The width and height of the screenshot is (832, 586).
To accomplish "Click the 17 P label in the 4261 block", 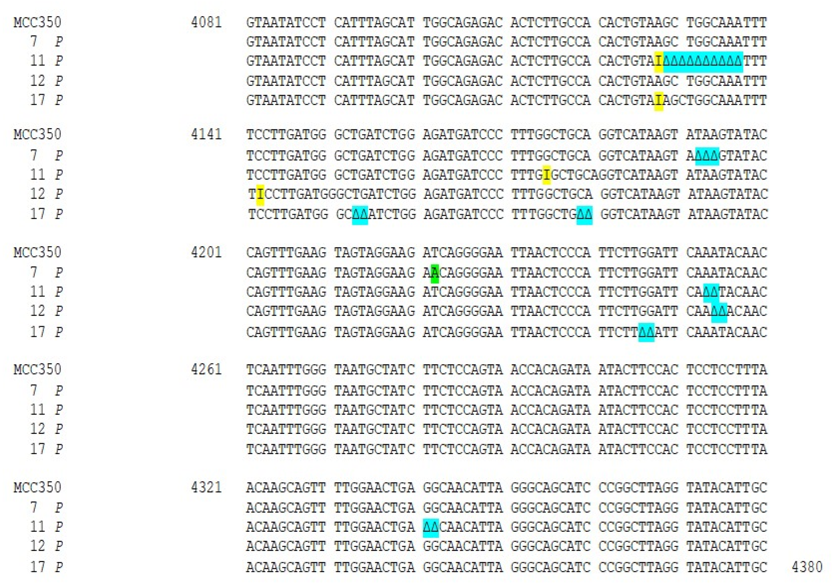I will 46,449.
